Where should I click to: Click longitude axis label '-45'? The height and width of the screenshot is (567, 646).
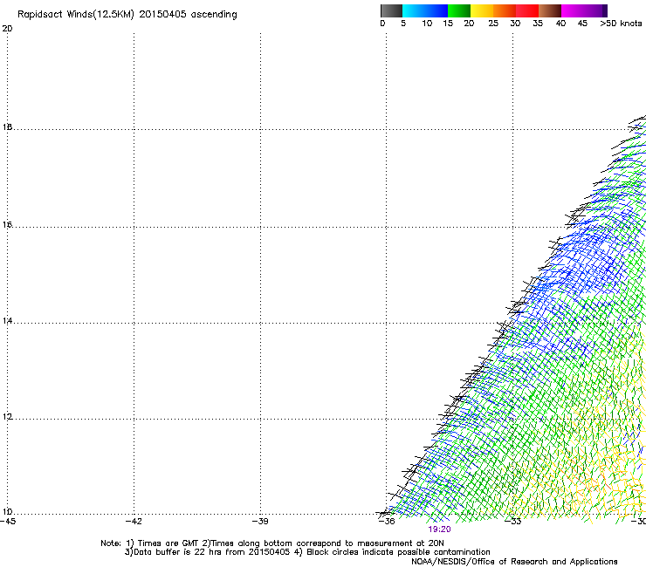tap(8, 522)
